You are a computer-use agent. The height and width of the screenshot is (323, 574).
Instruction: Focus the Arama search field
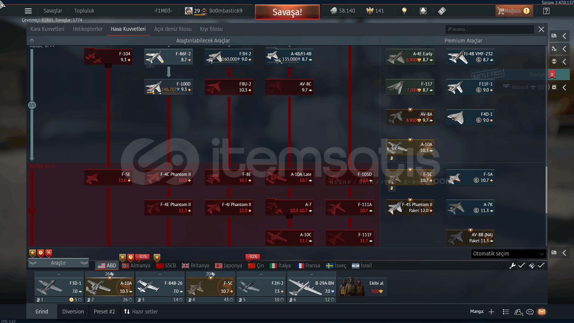[x=490, y=29]
